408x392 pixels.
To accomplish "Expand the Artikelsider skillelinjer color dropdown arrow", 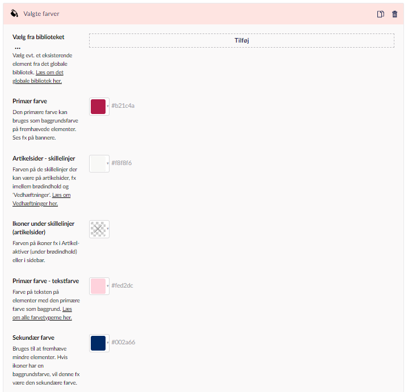I will [x=108, y=163].
